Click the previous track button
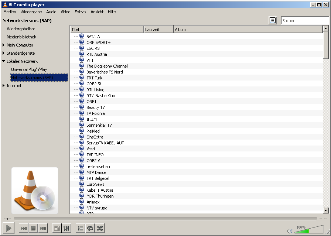 pyautogui.click(x=23, y=228)
